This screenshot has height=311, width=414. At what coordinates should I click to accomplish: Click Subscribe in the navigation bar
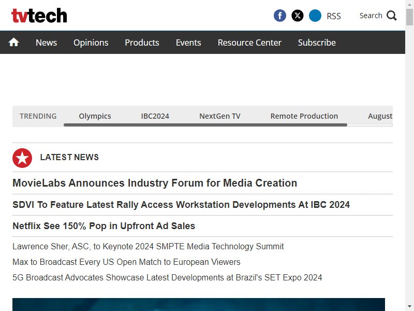pos(317,43)
